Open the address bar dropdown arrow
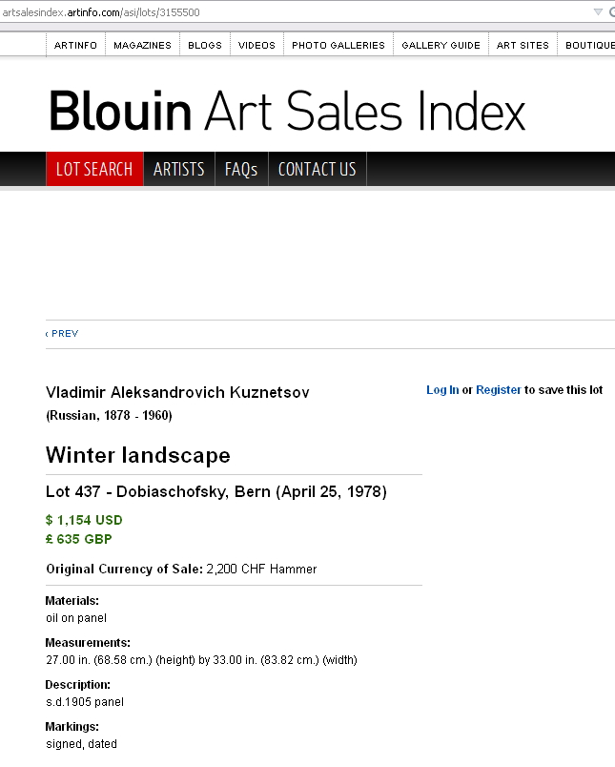The image size is (615, 767). (x=598, y=12)
